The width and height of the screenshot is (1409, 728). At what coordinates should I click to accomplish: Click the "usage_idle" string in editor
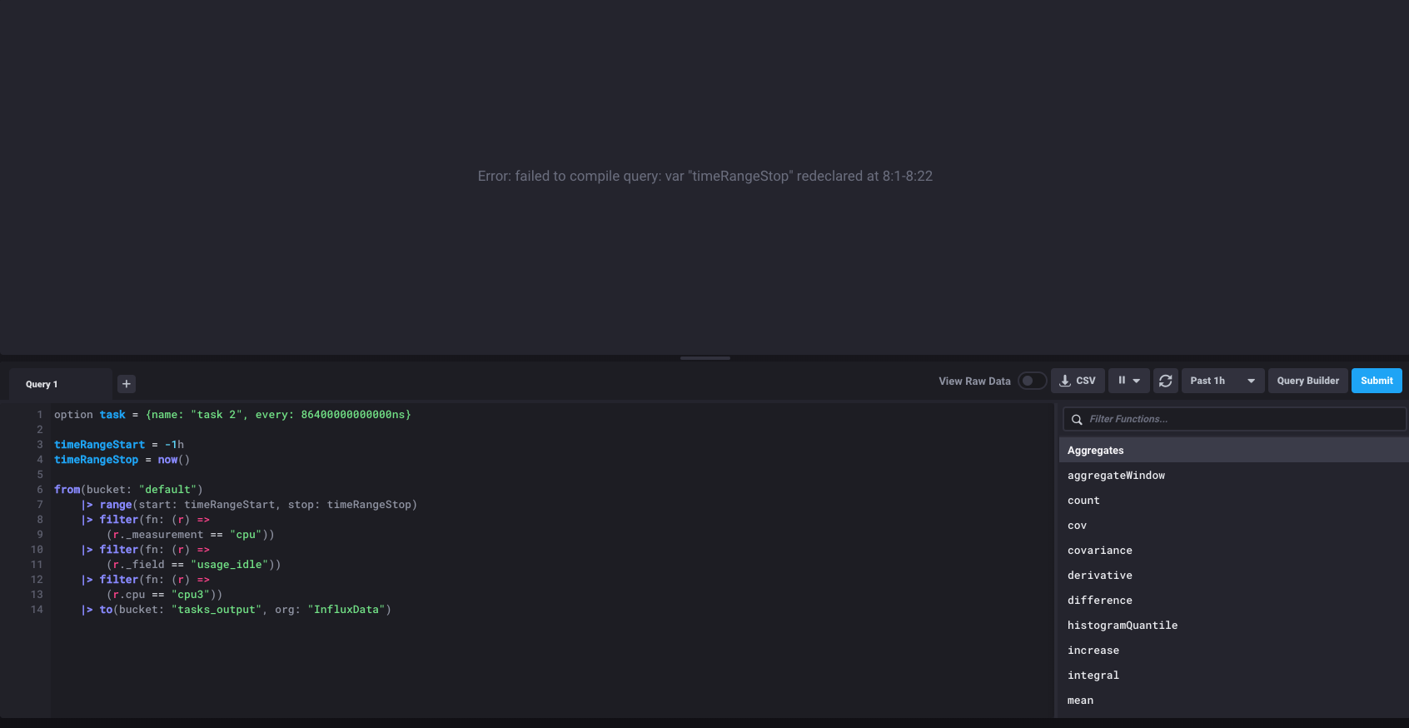tap(229, 565)
